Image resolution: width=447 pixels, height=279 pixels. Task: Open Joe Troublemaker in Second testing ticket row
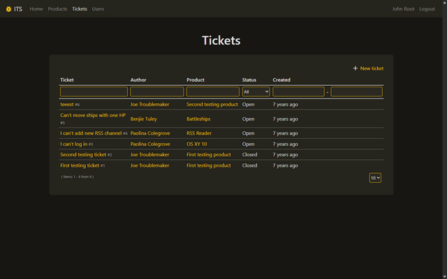click(149, 155)
